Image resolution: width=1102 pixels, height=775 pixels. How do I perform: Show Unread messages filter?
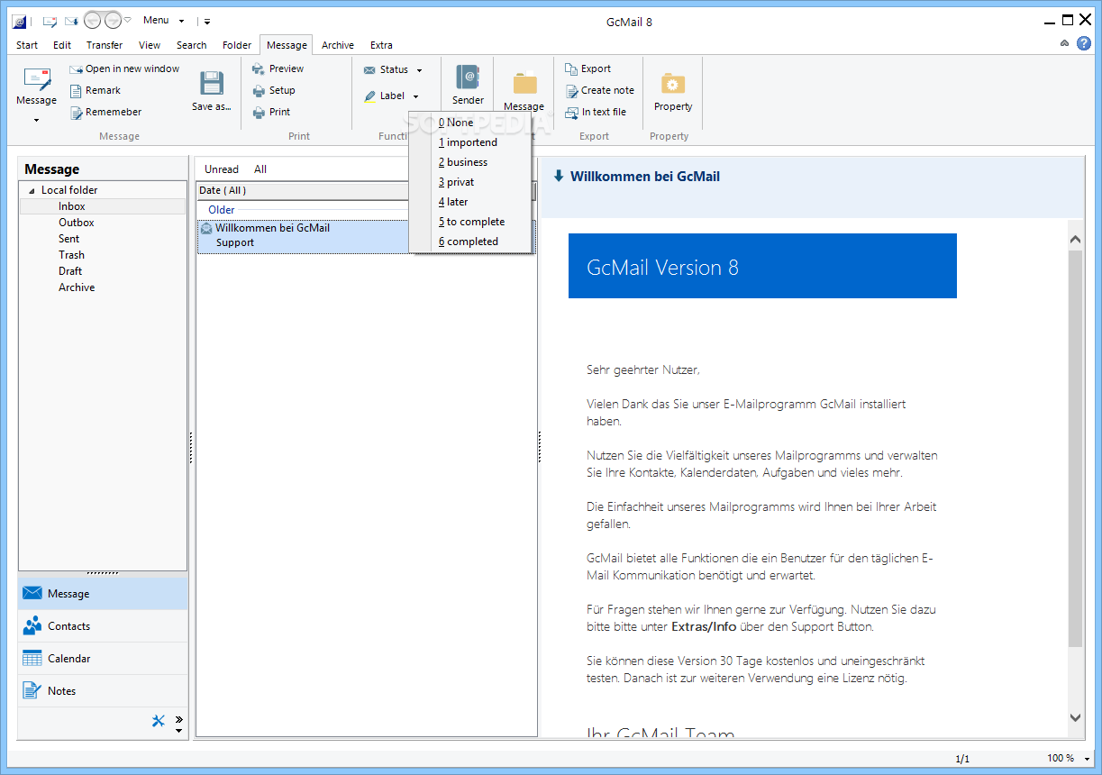tap(222, 169)
